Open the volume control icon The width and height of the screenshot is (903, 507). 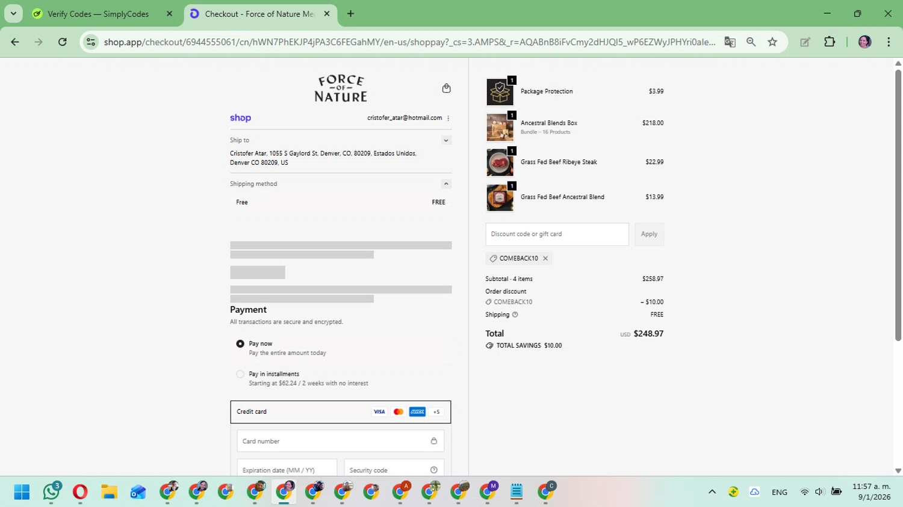[x=819, y=492]
